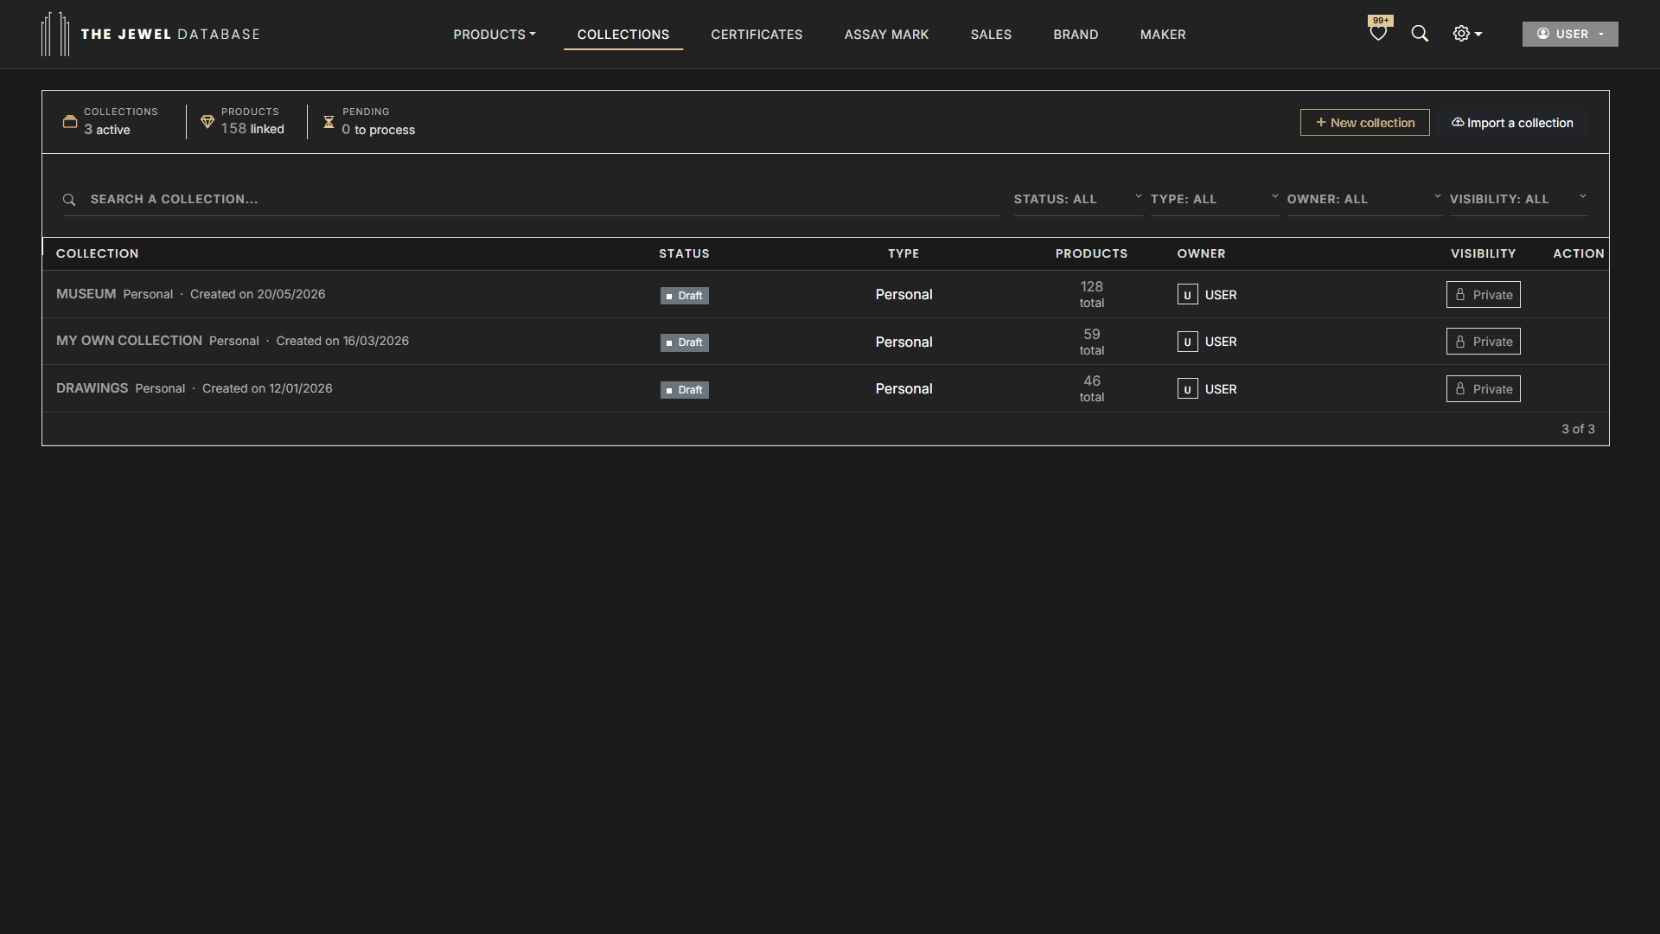
Task: Click the 3 of 3 pagination text
Action: [1578, 429]
